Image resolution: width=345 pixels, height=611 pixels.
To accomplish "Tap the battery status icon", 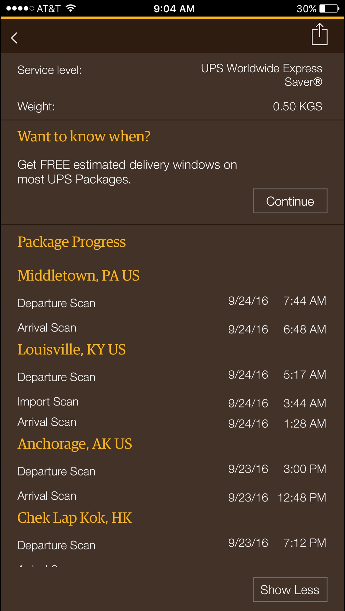I will 329,8.
